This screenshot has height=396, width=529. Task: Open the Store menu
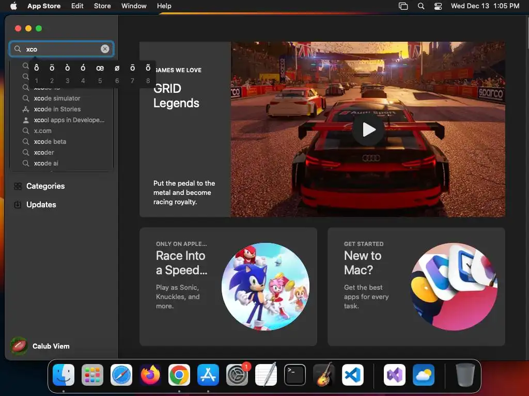coord(102,6)
